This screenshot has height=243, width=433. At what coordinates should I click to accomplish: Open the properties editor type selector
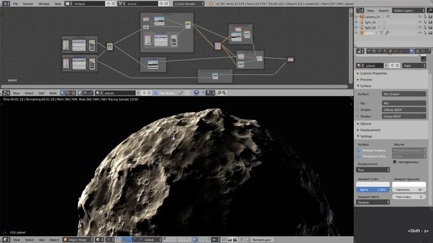(360, 51)
